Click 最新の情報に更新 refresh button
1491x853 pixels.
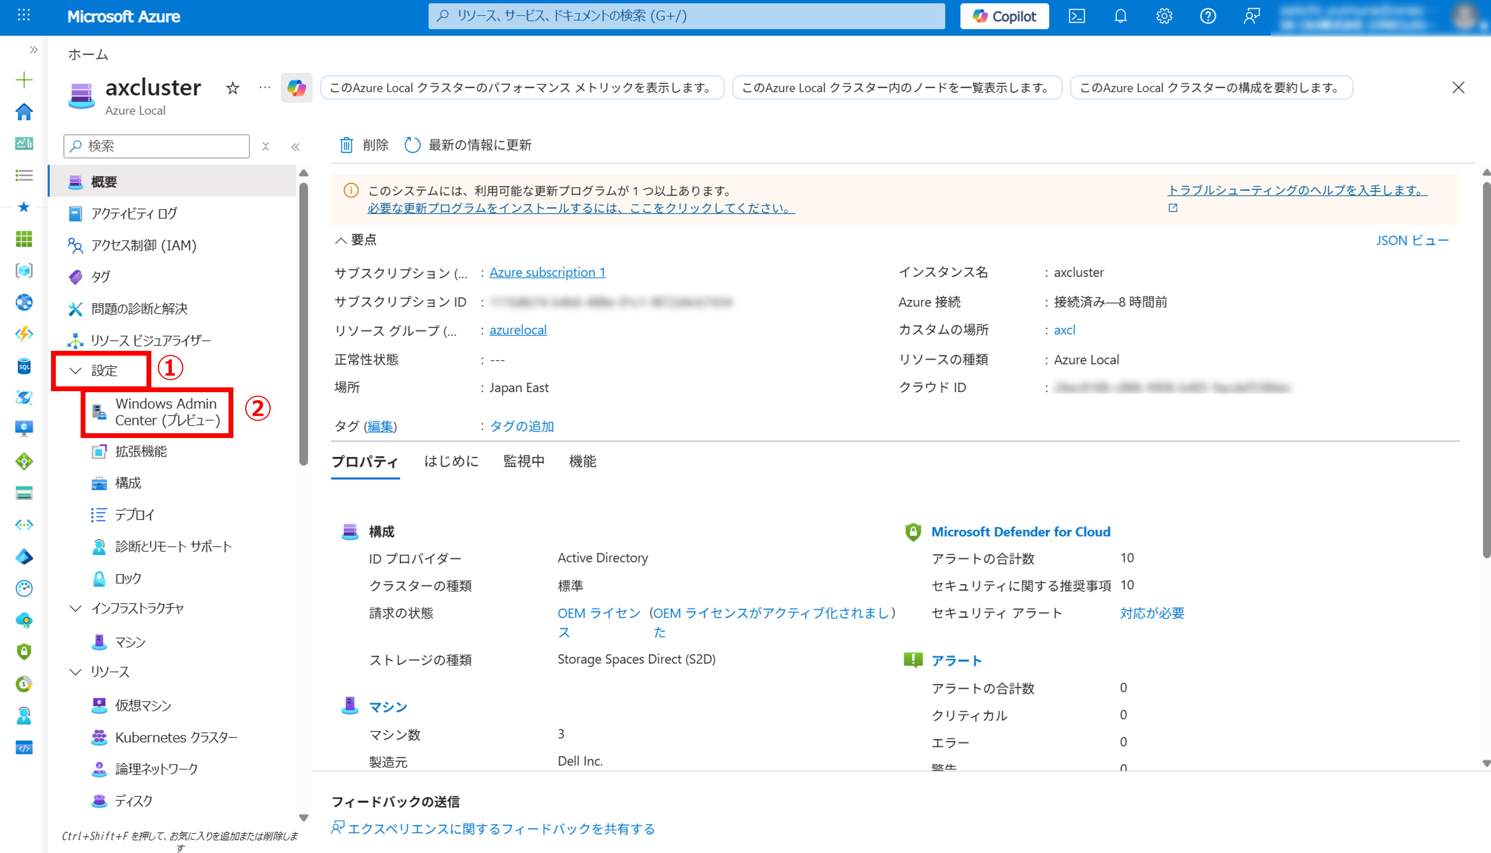point(468,145)
